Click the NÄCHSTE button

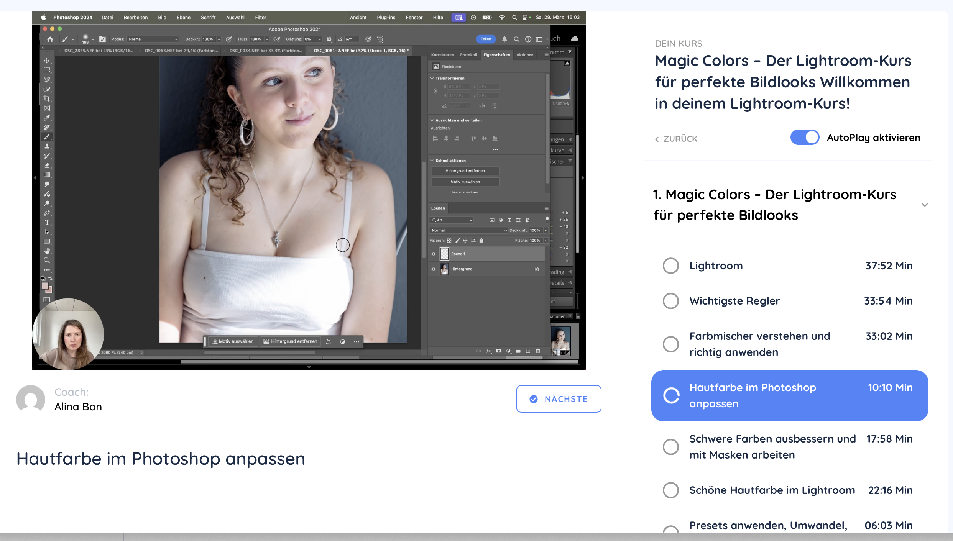point(559,399)
